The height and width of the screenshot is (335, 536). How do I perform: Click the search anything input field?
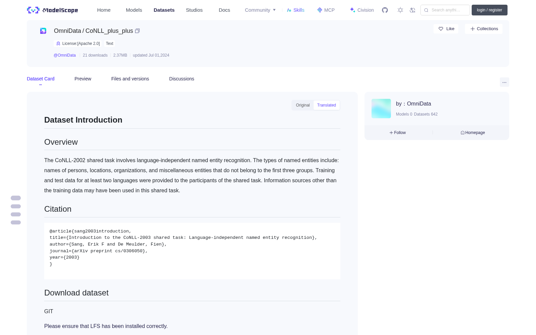[x=445, y=10]
